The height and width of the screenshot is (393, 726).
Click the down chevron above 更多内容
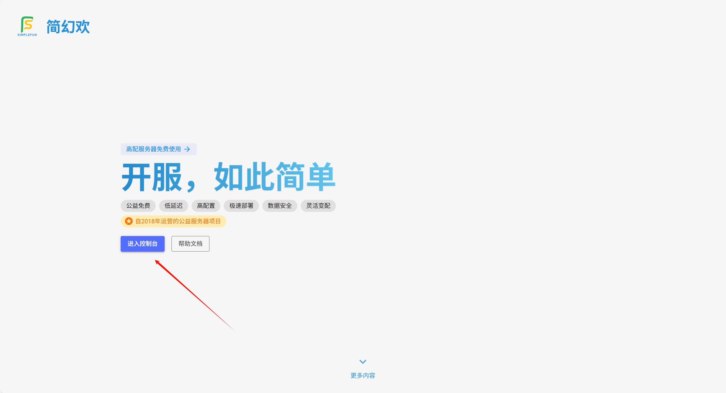click(x=363, y=362)
